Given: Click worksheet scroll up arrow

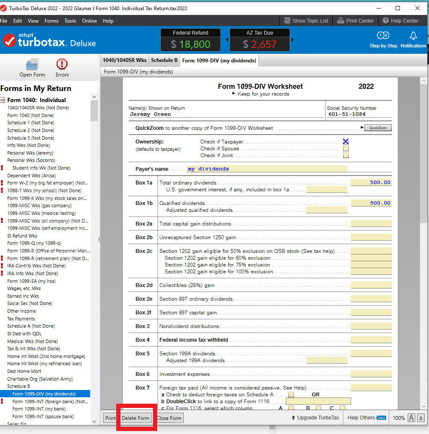Looking at the screenshot, I should coord(423,81).
